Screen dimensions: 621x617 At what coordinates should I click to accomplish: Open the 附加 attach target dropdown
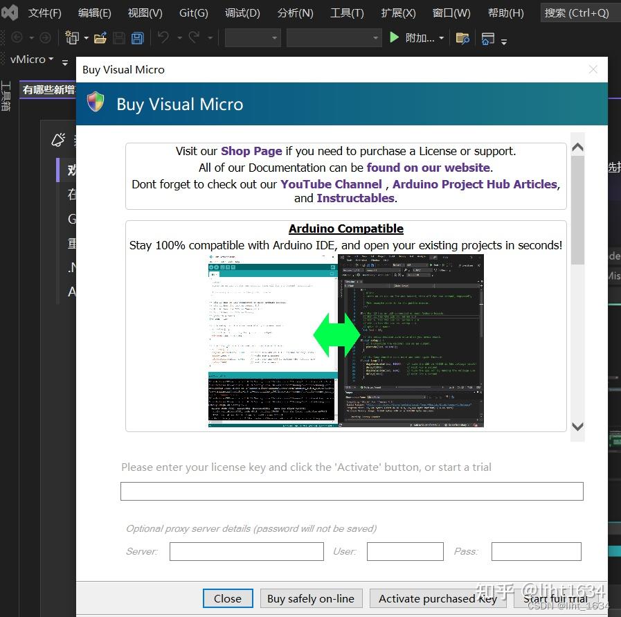441,38
